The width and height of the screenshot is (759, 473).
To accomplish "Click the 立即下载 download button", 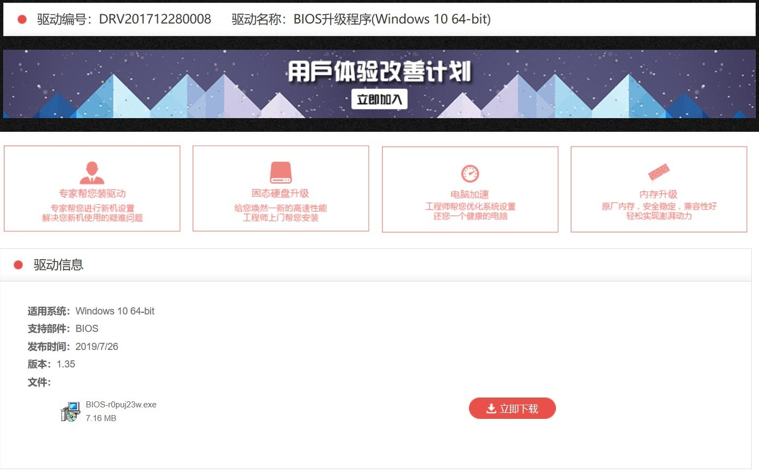I will [x=512, y=408].
